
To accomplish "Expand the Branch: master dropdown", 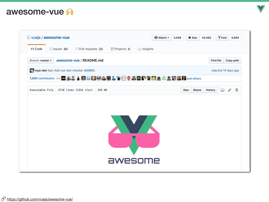I will (41, 60).
